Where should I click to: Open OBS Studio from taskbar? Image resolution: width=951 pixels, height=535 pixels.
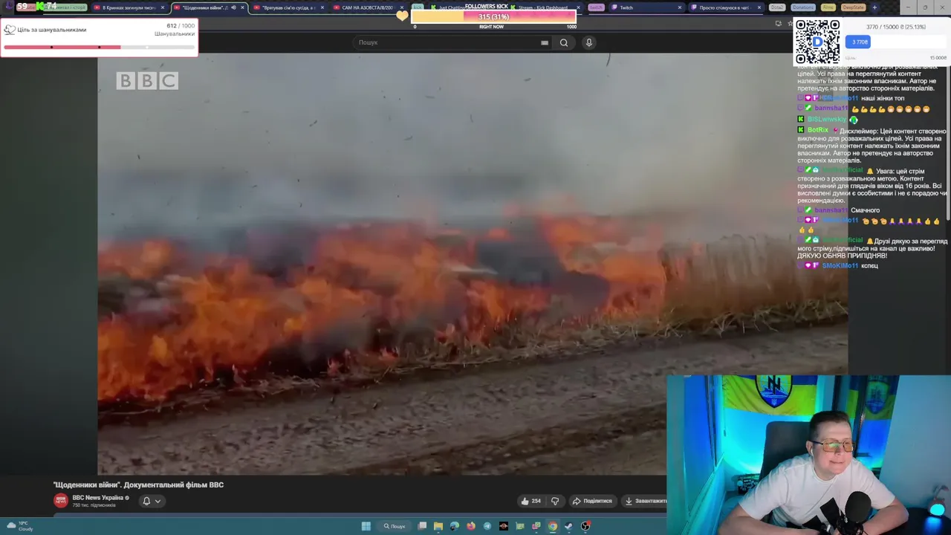(585, 526)
